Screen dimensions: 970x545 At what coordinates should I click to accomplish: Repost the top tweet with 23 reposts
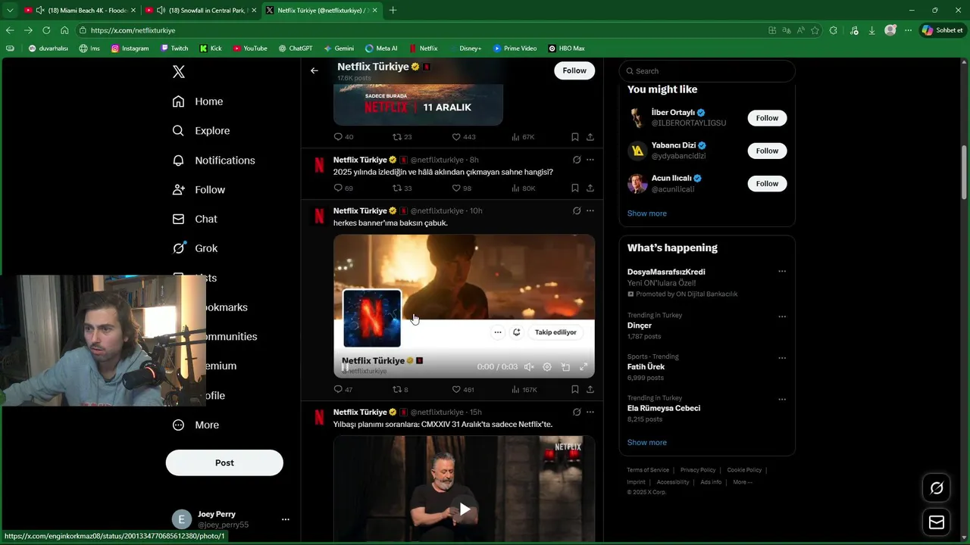(x=402, y=137)
